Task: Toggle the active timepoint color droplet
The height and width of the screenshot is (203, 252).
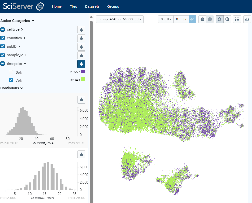Action: (81, 64)
